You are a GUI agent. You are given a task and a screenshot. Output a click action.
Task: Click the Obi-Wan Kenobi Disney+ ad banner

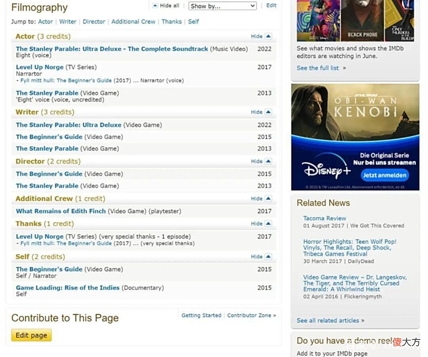click(355, 137)
